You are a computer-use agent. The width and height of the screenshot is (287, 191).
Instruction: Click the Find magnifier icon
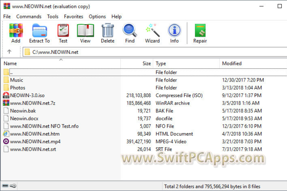130,30
